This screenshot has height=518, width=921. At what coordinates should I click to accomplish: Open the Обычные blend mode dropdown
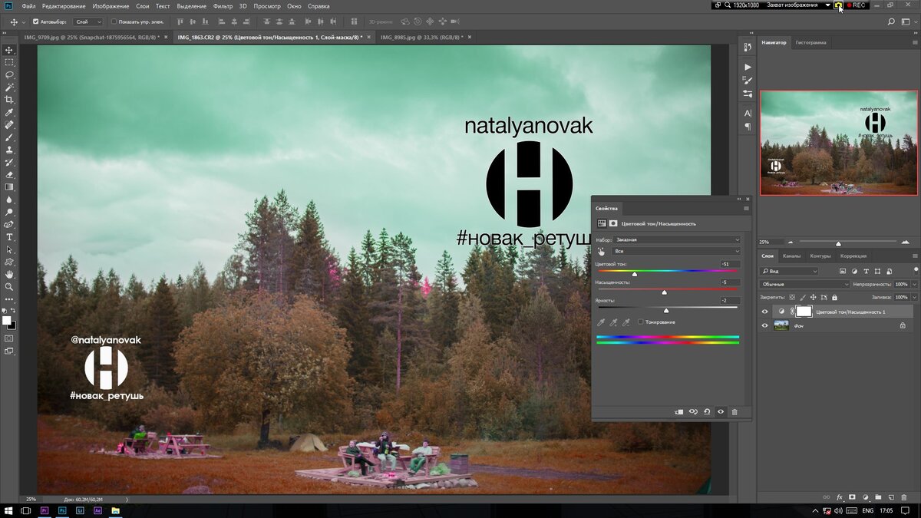click(x=805, y=284)
